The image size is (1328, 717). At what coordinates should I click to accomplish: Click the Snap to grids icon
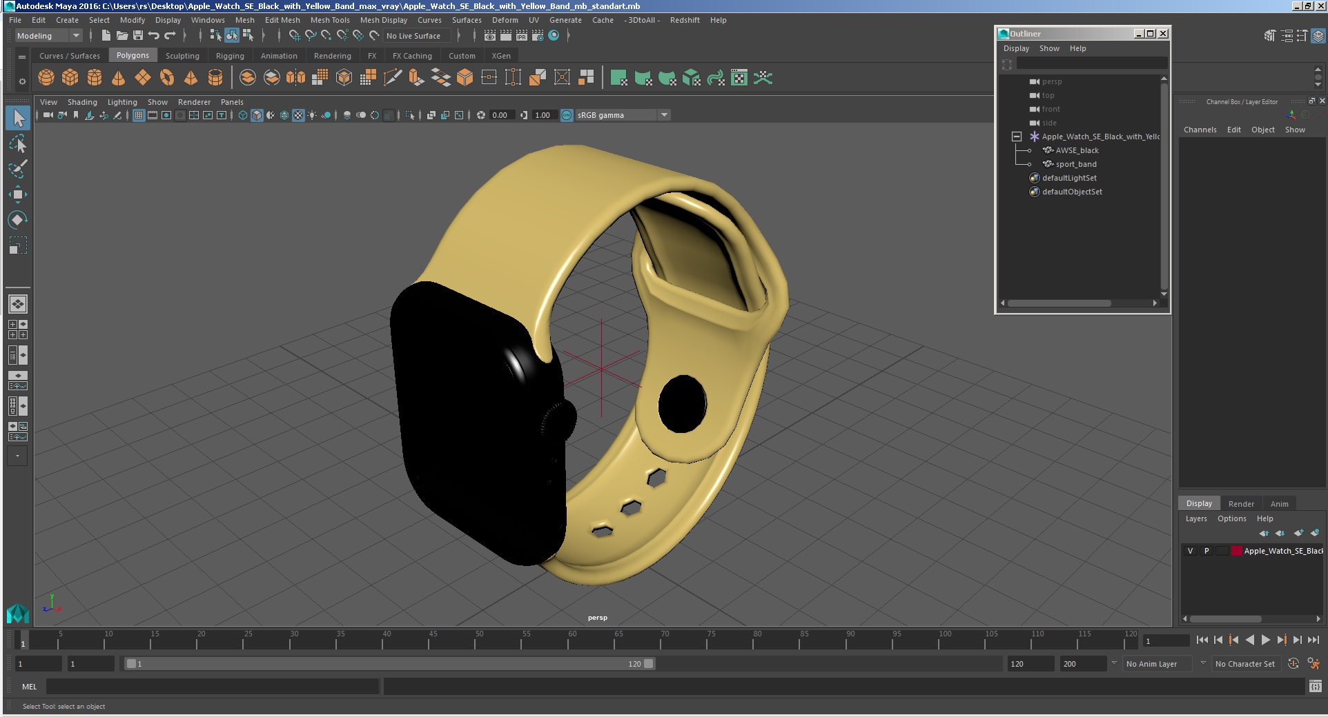coord(295,36)
